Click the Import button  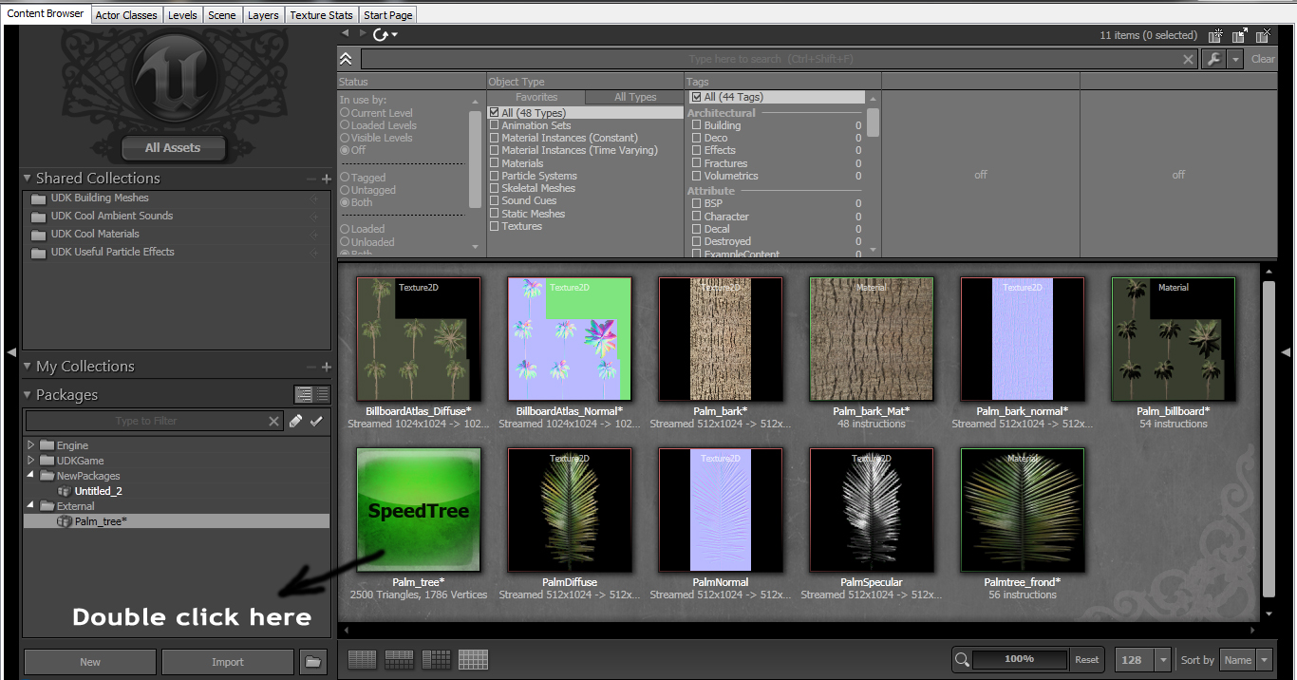[228, 662]
